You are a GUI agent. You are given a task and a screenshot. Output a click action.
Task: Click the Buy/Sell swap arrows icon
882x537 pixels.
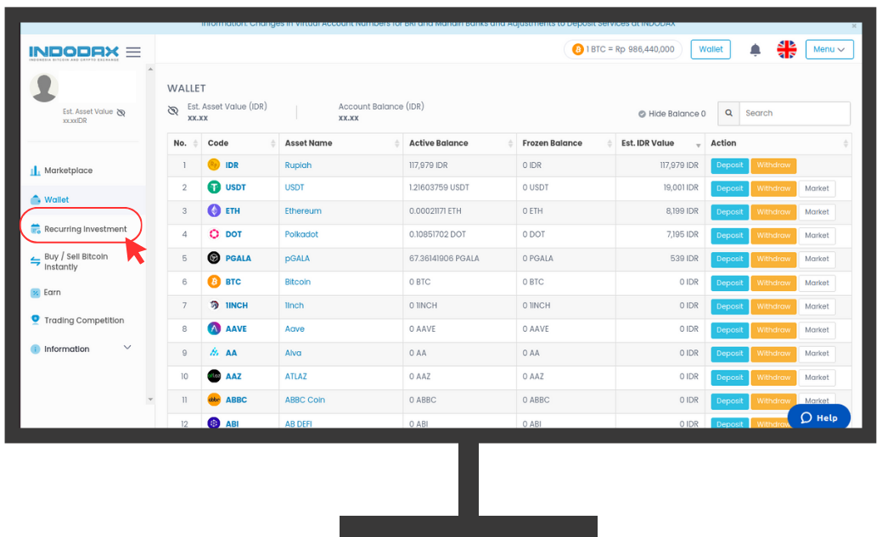[35, 261]
